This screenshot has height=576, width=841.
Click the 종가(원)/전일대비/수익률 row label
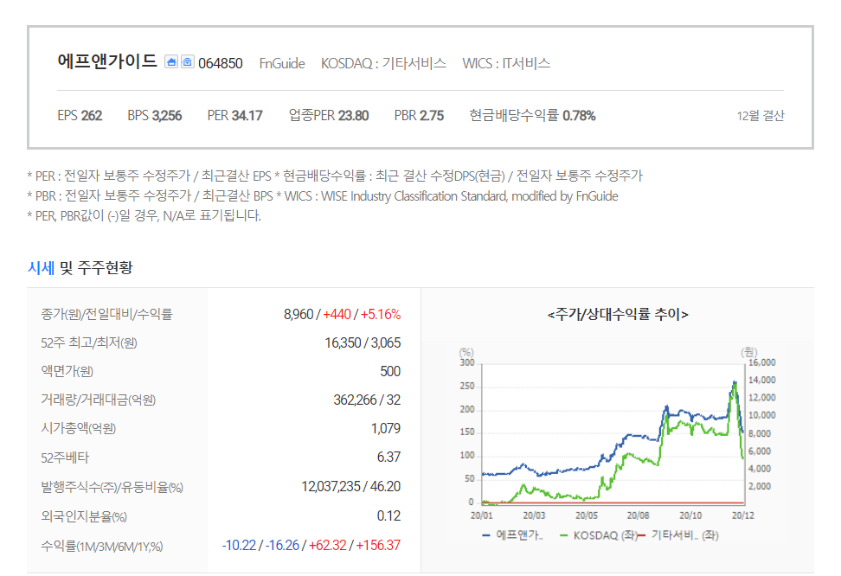coord(106,314)
